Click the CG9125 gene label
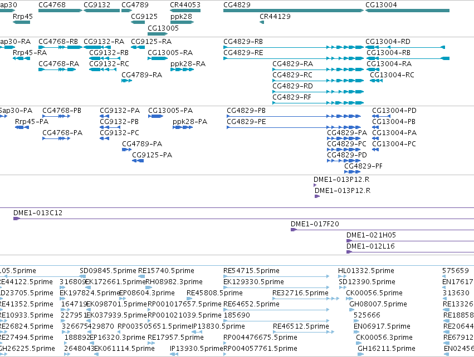 [x=144, y=16]
